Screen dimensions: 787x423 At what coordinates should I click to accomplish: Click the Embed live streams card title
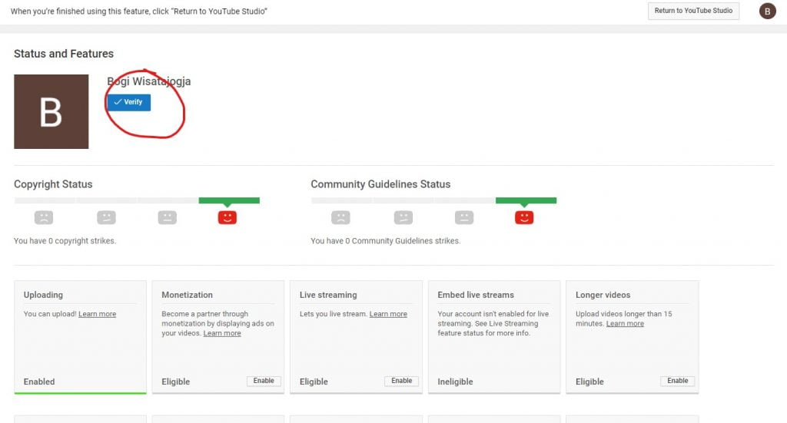point(476,295)
